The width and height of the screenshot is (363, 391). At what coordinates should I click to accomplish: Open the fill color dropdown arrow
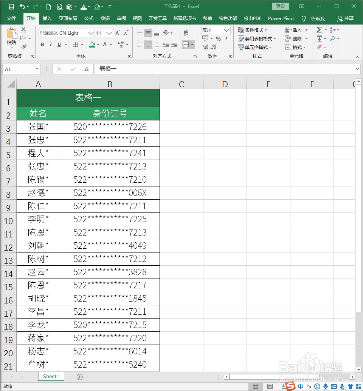coord(98,45)
